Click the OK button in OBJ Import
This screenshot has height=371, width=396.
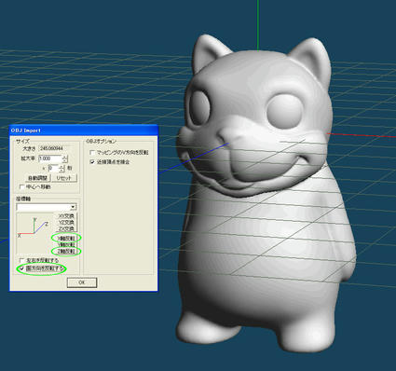point(82,282)
